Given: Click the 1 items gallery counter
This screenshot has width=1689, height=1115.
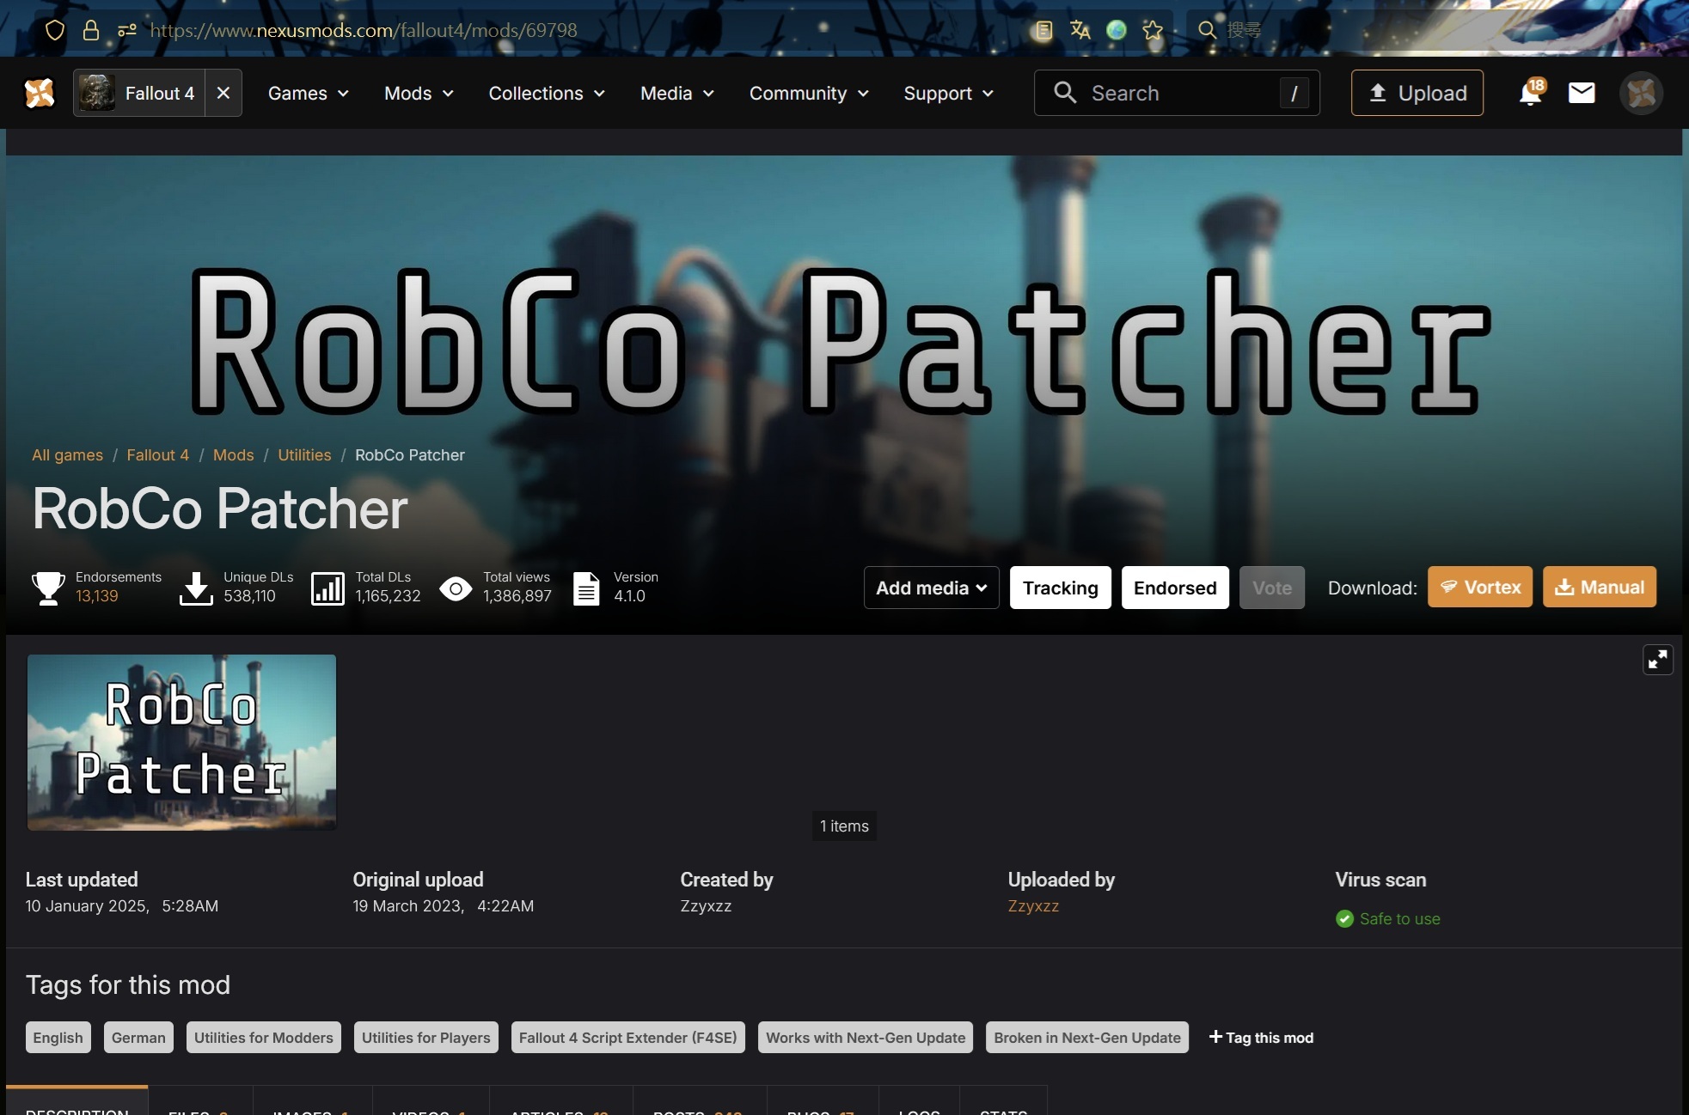Looking at the screenshot, I should click(844, 826).
